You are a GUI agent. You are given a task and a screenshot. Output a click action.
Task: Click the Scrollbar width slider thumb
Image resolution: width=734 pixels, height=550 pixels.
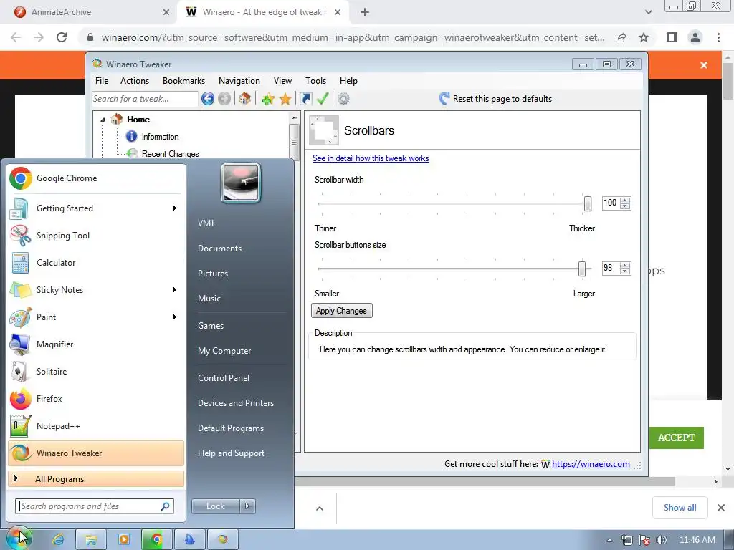588,203
